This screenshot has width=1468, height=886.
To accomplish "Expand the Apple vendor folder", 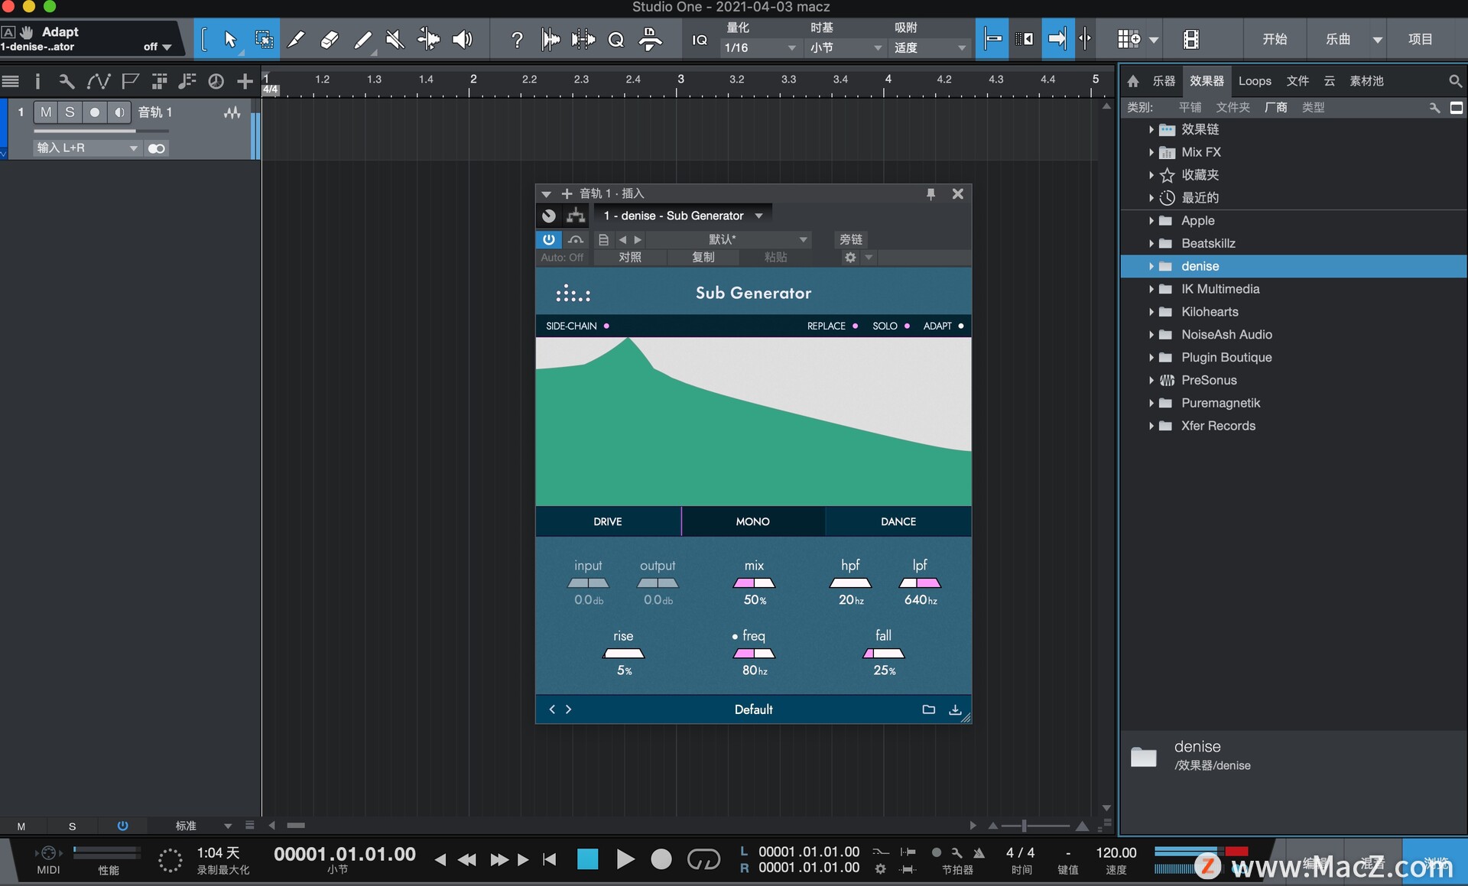I will [1151, 221].
